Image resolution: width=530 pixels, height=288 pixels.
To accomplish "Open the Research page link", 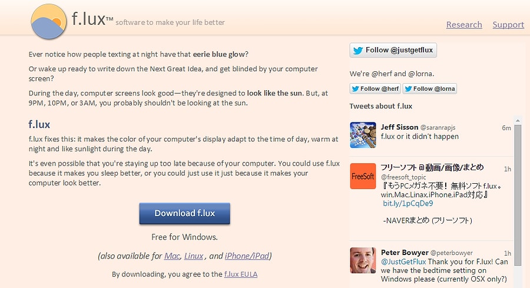I will 464,25.
